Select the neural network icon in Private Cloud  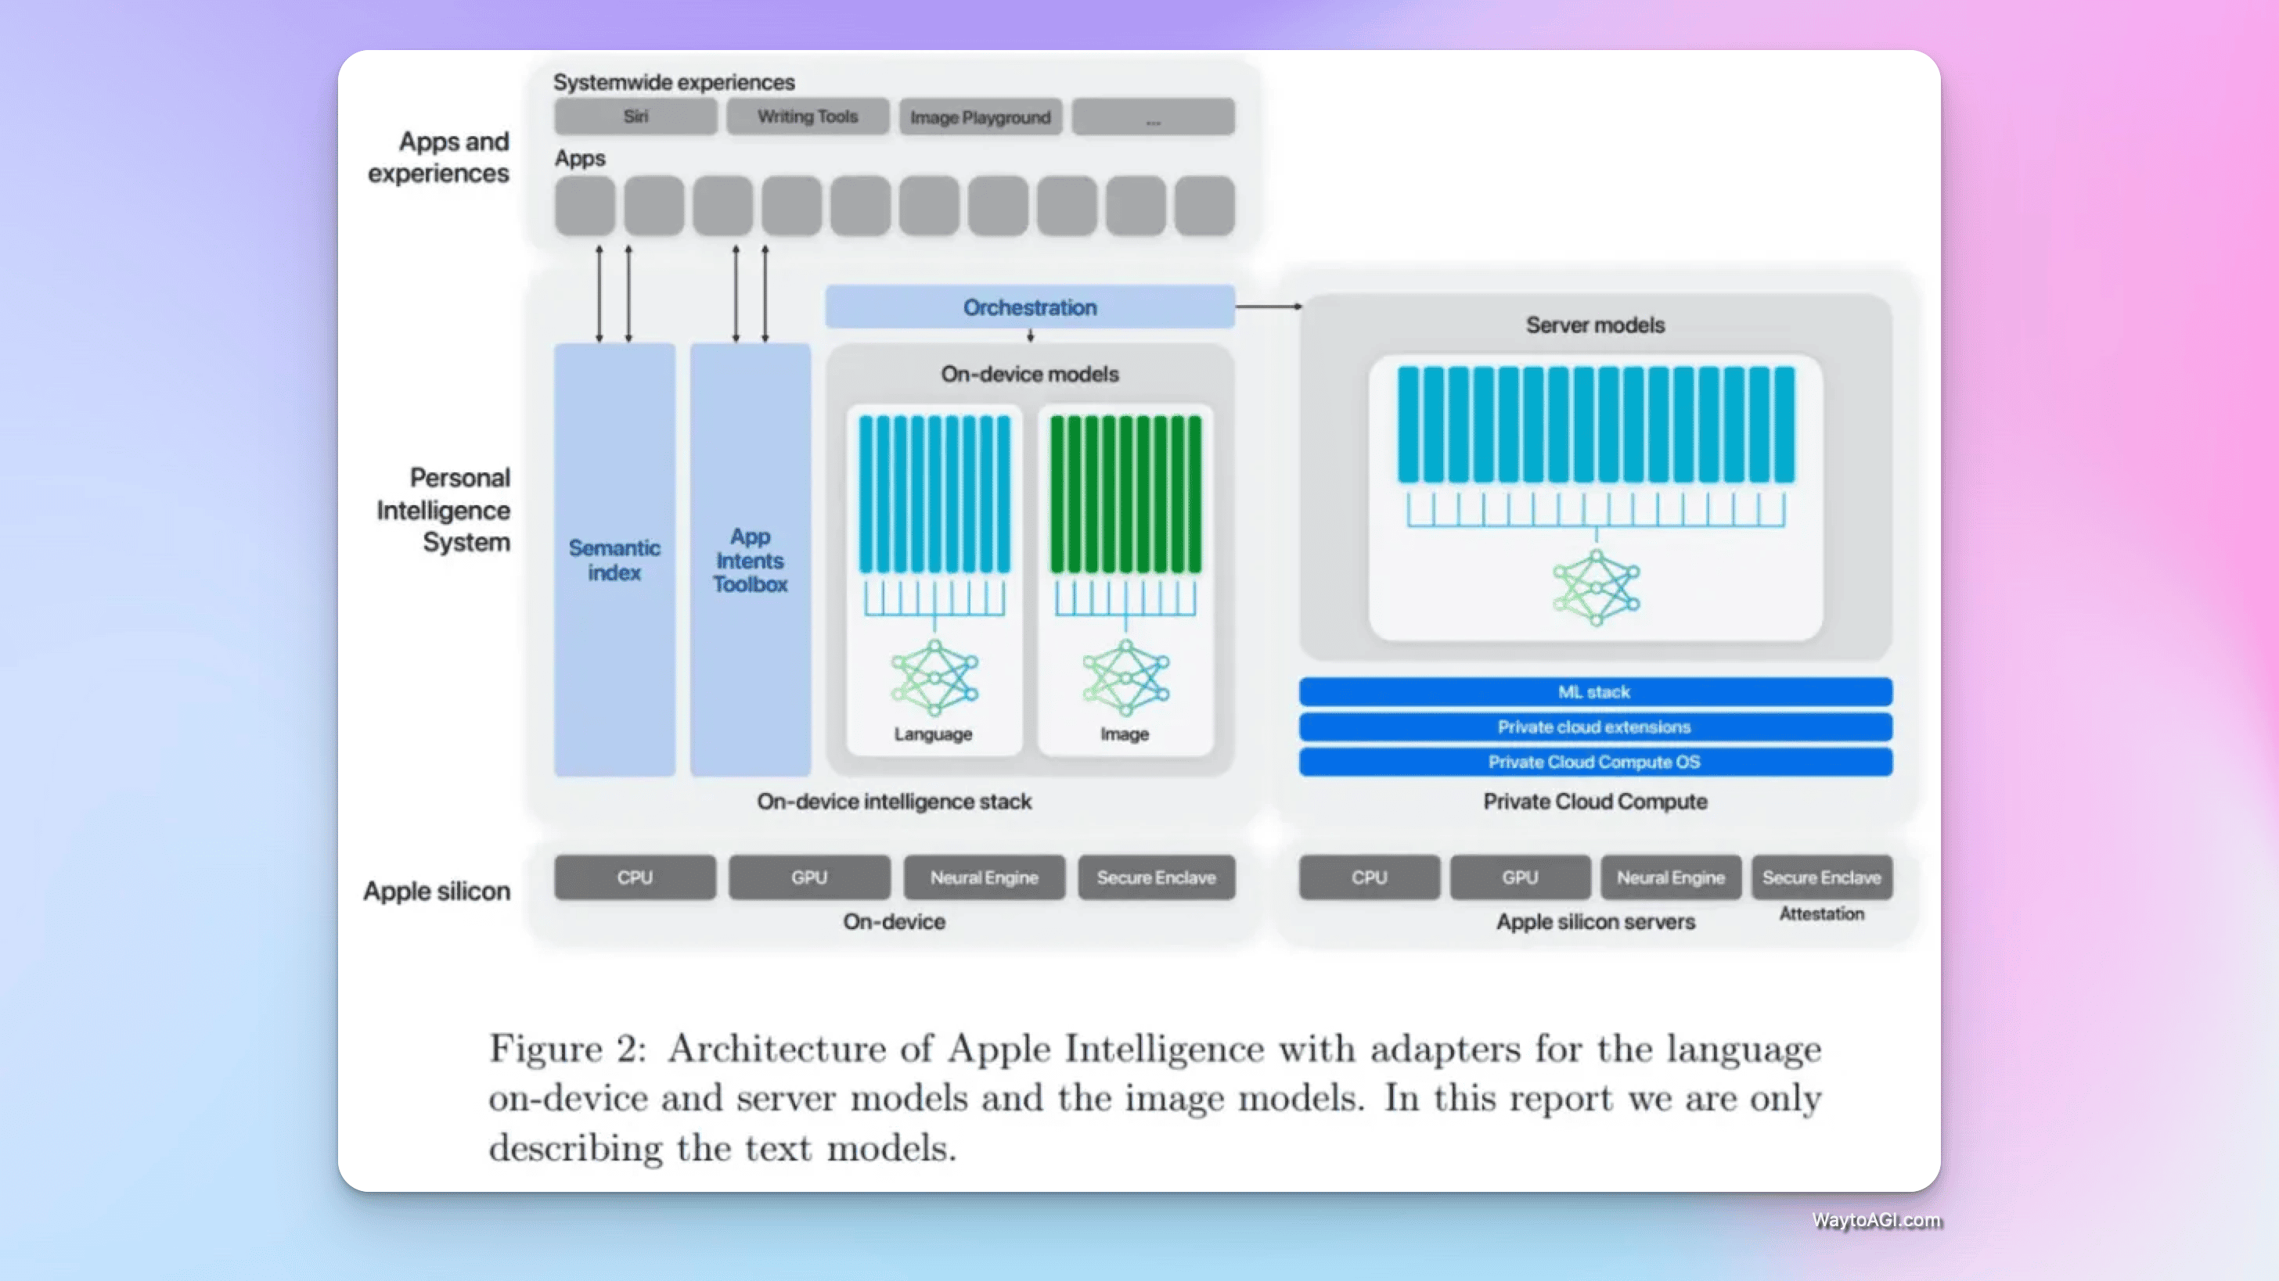coord(1595,588)
